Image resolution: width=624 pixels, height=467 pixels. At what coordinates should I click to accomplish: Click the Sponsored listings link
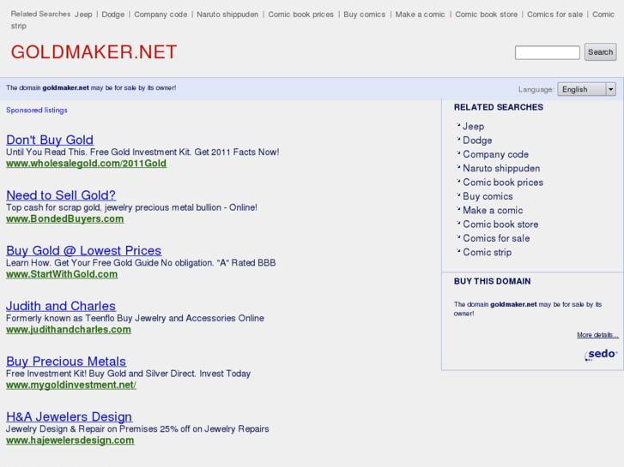pyautogui.click(x=37, y=110)
